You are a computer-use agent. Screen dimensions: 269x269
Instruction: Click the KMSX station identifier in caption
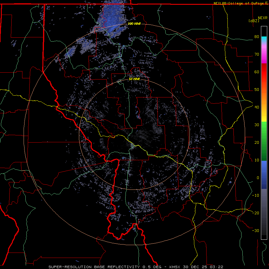pos(175,267)
